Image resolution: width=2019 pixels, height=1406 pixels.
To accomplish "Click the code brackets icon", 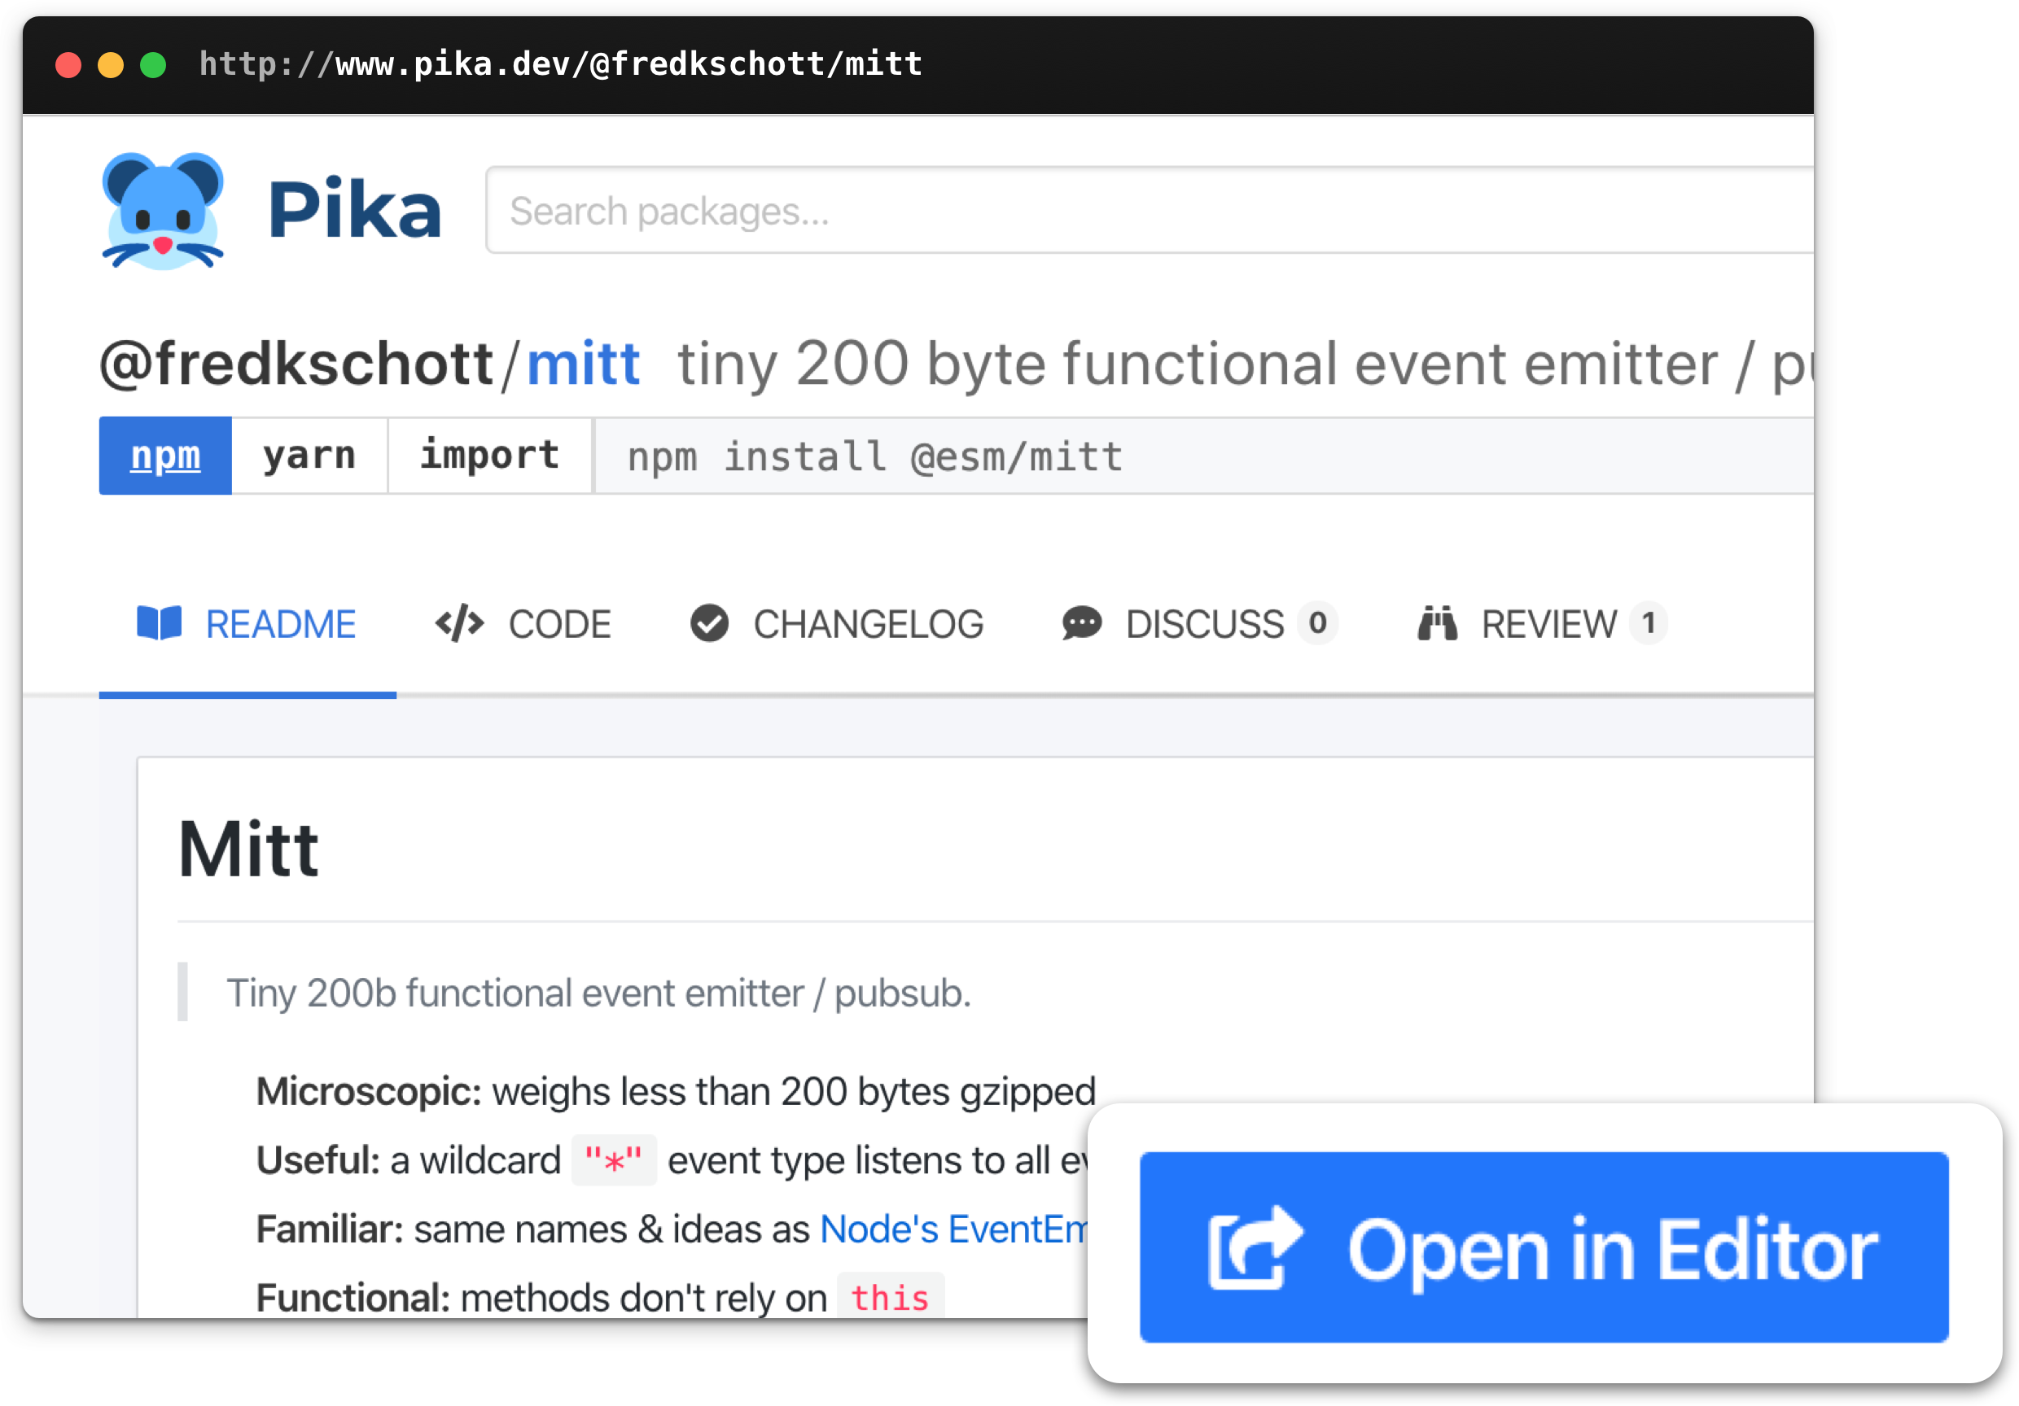I will pos(460,624).
